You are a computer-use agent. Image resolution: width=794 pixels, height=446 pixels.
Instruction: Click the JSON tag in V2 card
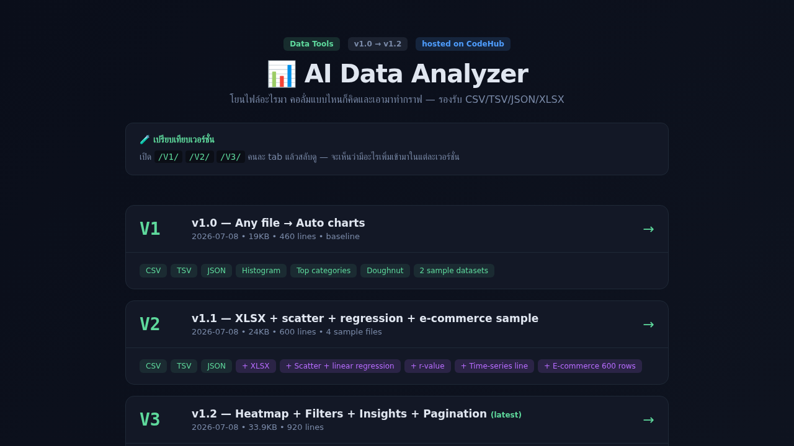click(216, 366)
